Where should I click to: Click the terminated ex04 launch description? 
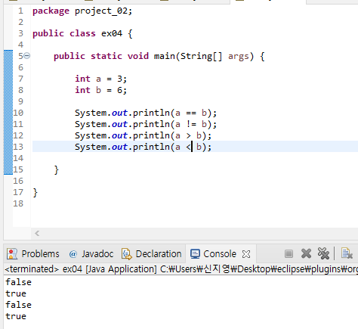pyautogui.click(x=181, y=269)
